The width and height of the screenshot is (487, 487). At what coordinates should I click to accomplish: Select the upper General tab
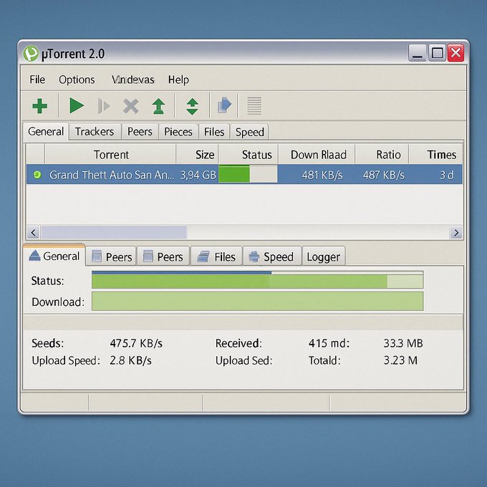click(46, 132)
